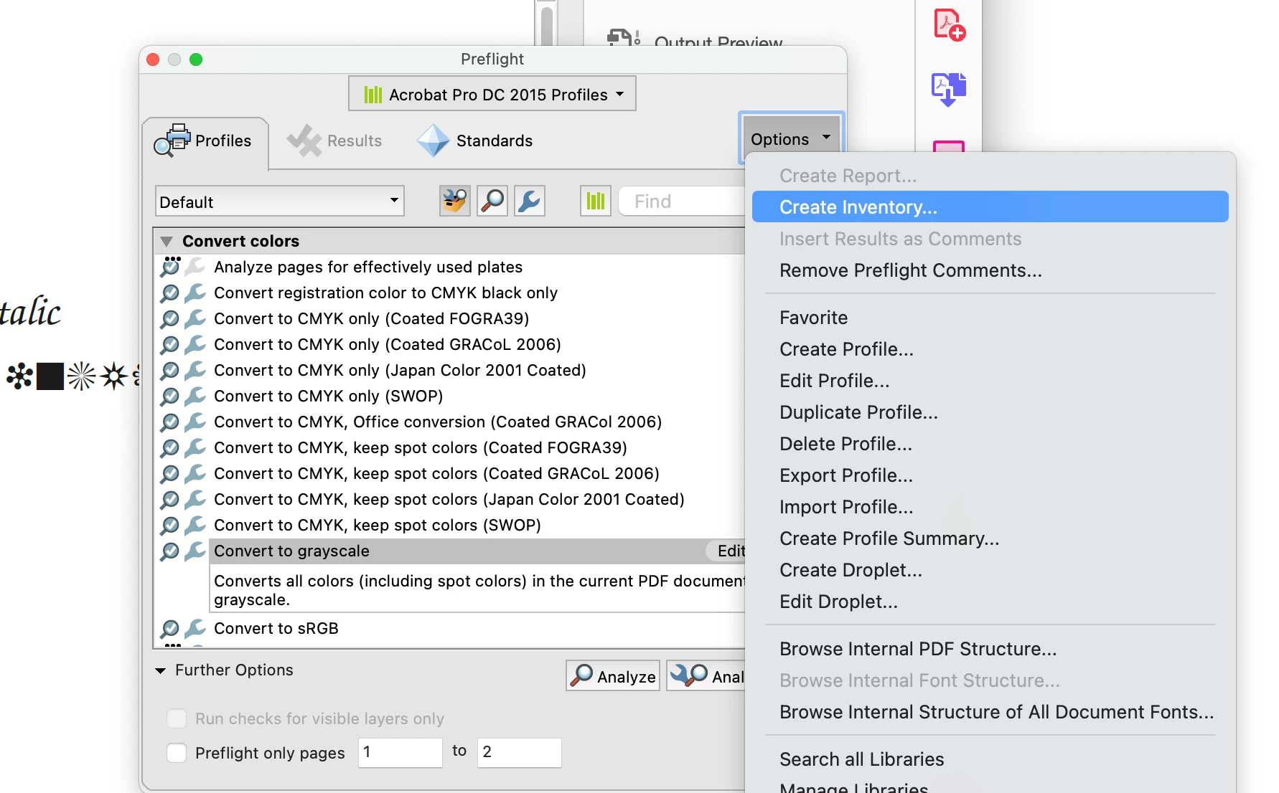Click the Find search field
The width and height of the screenshot is (1279, 793).
[x=681, y=201]
